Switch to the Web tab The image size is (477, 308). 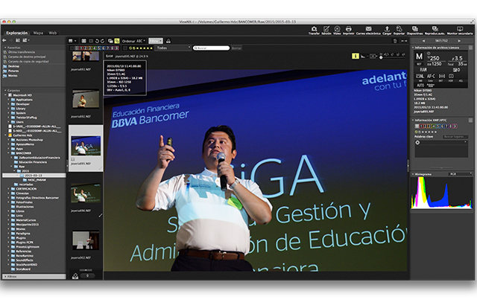[x=53, y=33]
